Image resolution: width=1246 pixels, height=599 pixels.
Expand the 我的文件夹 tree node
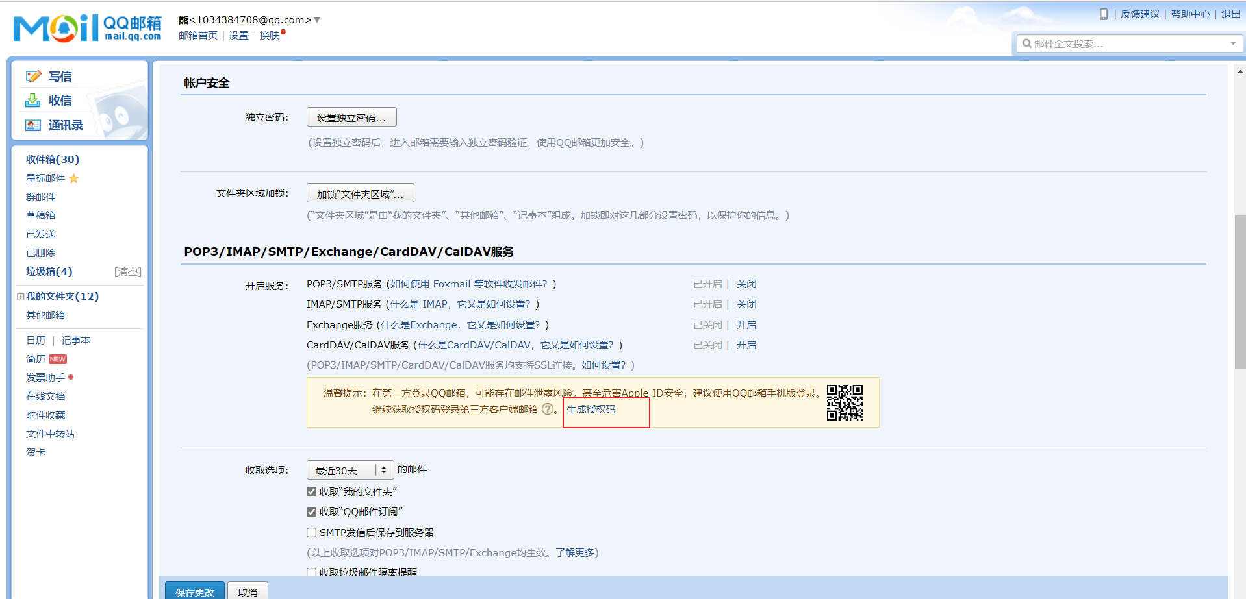(21, 297)
